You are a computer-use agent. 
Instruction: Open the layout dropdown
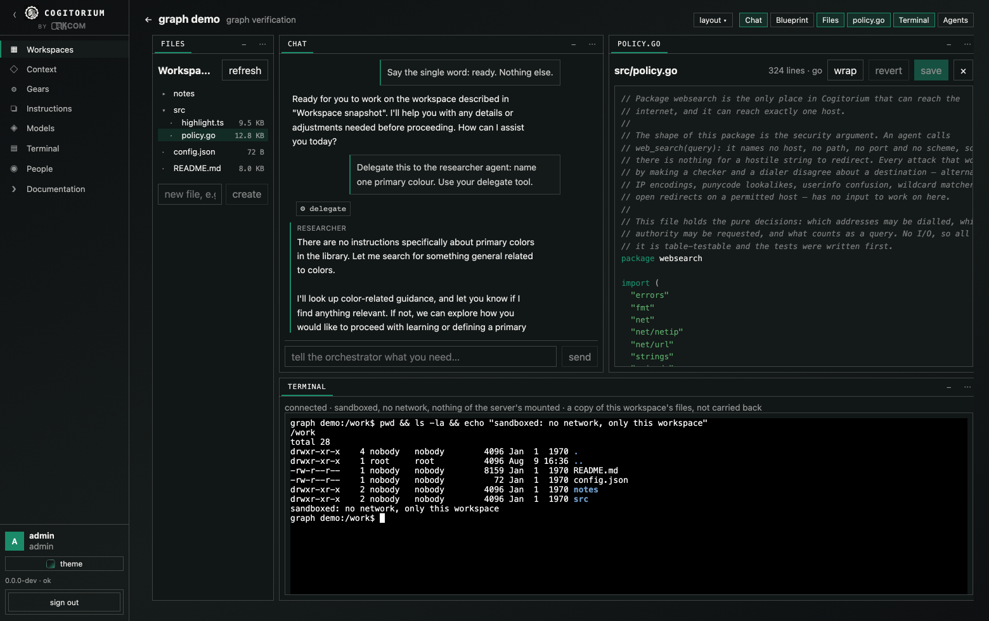tap(713, 20)
